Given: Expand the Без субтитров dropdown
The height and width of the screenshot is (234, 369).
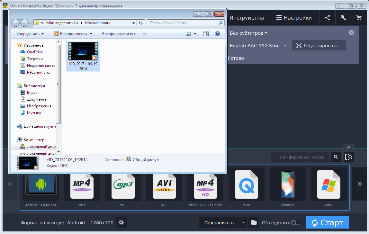Looking at the screenshot, I should pyautogui.click(x=248, y=33).
